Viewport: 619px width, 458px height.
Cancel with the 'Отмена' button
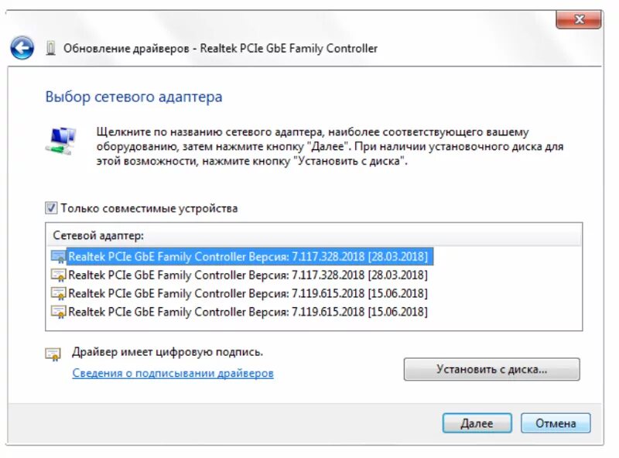(556, 423)
